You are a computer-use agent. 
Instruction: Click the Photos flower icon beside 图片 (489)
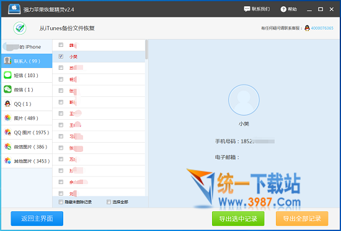(x=7, y=118)
